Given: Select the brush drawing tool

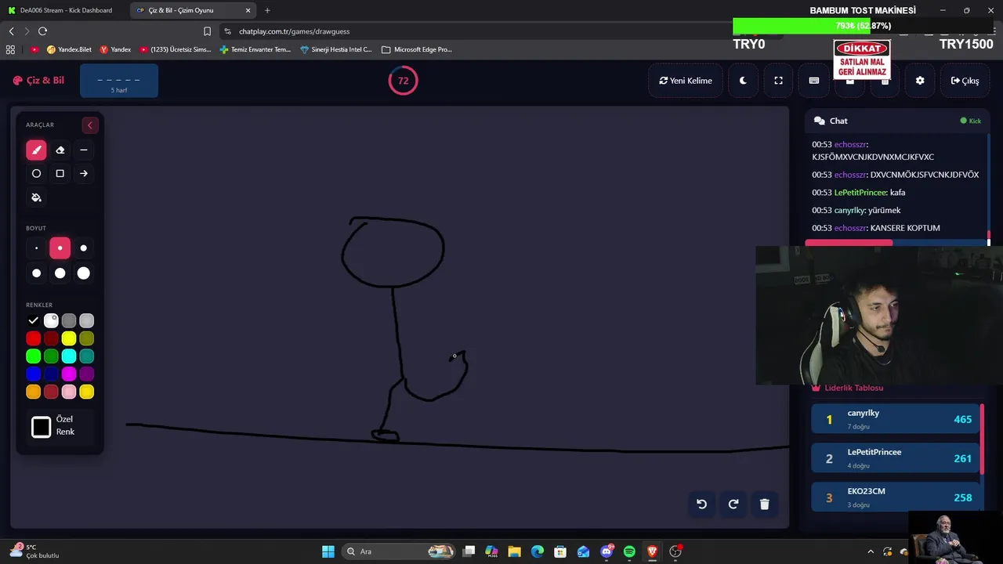Looking at the screenshot, I should pos(36,150).
